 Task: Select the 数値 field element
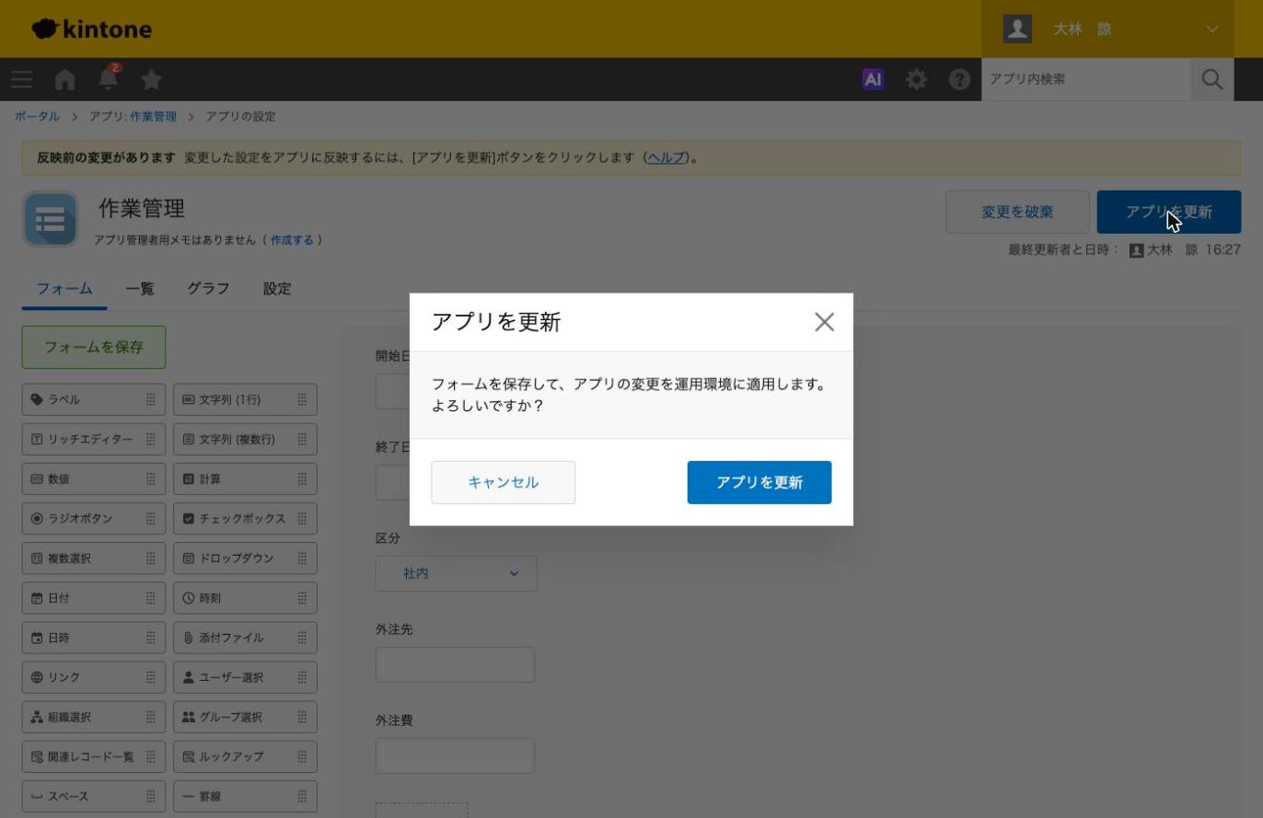94,478
